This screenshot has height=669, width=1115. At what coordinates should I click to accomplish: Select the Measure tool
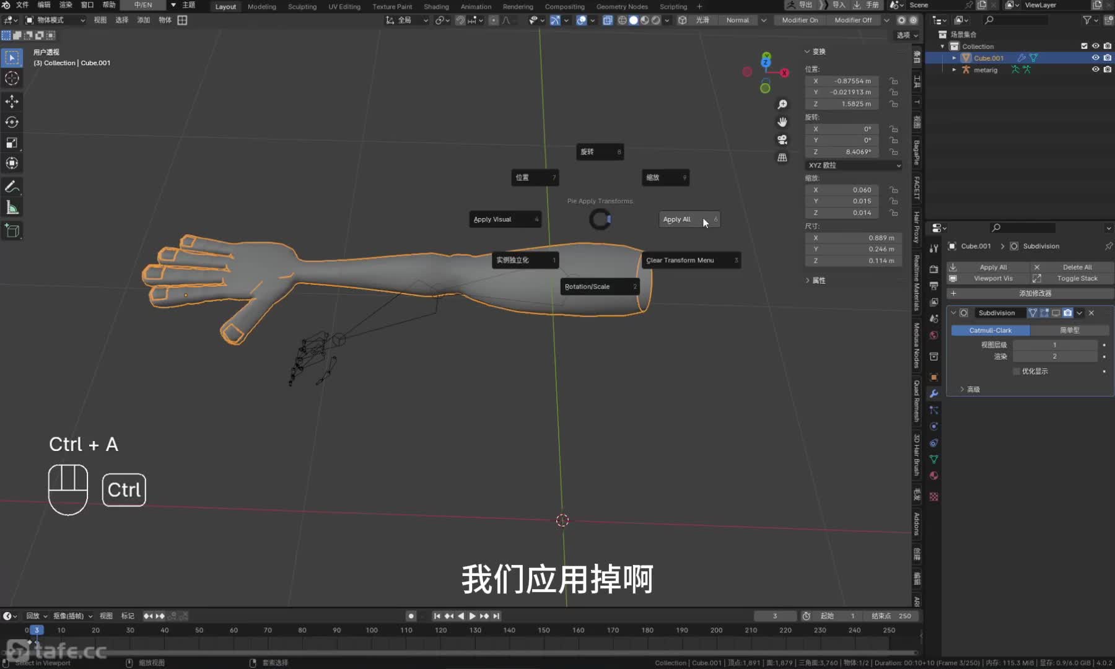[12, 208]
